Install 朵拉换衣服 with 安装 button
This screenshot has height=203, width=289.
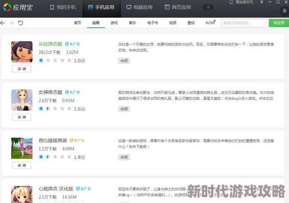22,69
